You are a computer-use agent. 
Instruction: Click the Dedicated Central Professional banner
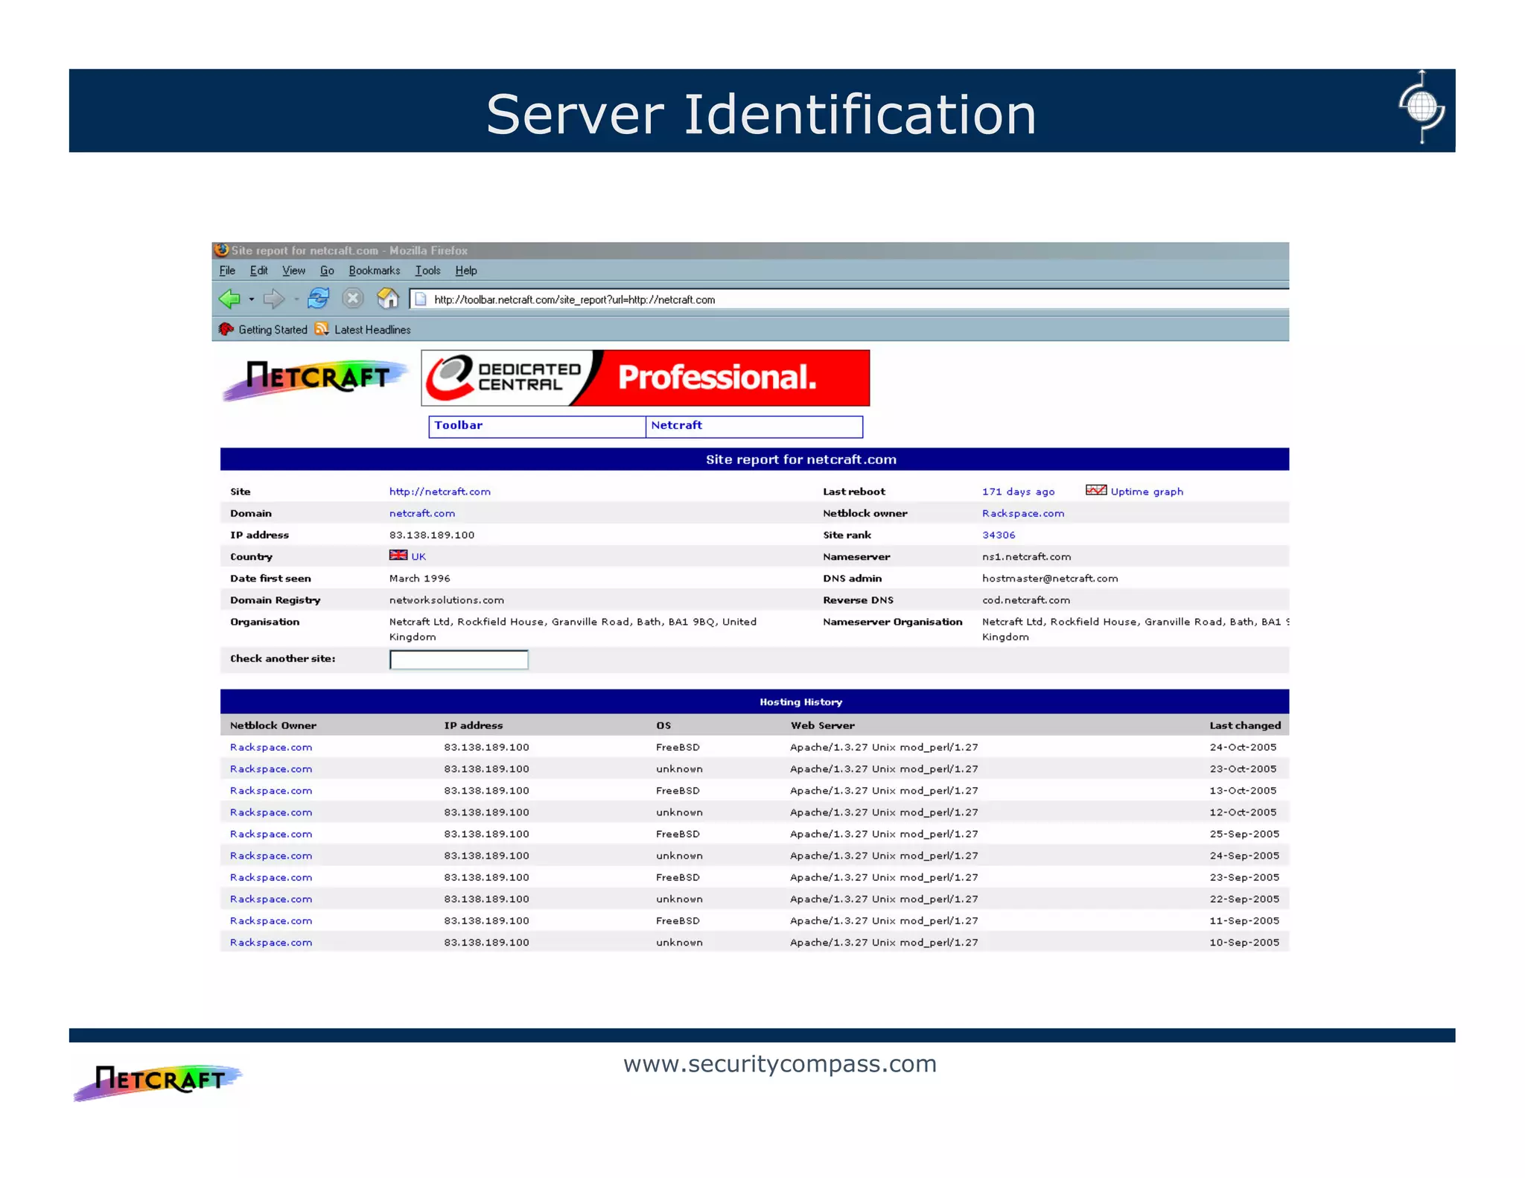(x=645, y=378)
